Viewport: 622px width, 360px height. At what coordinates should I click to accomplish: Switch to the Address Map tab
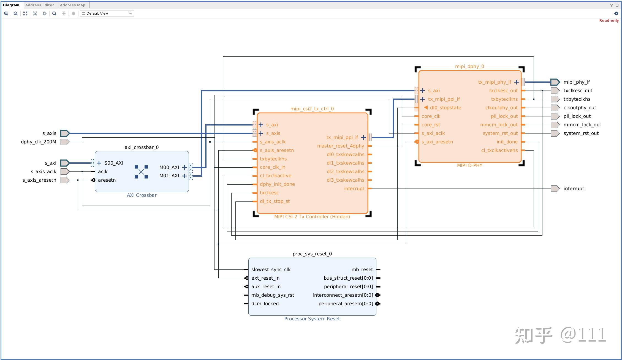click(x=72, y=5)
